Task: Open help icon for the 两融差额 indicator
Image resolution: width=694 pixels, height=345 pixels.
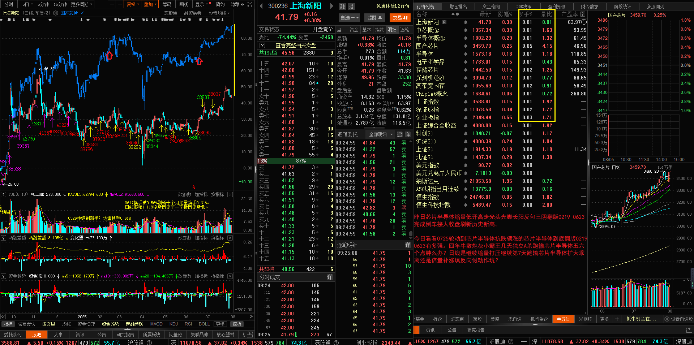Action: (x=4, y=238)
